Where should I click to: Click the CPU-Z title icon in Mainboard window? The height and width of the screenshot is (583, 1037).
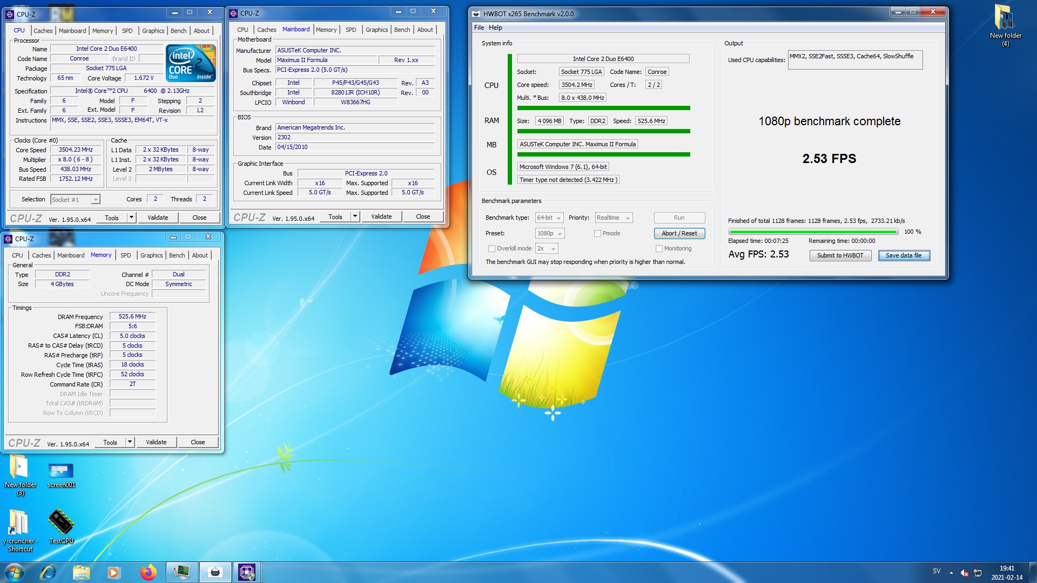233,13
